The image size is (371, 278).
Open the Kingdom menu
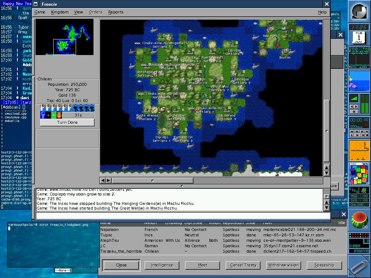60,12
